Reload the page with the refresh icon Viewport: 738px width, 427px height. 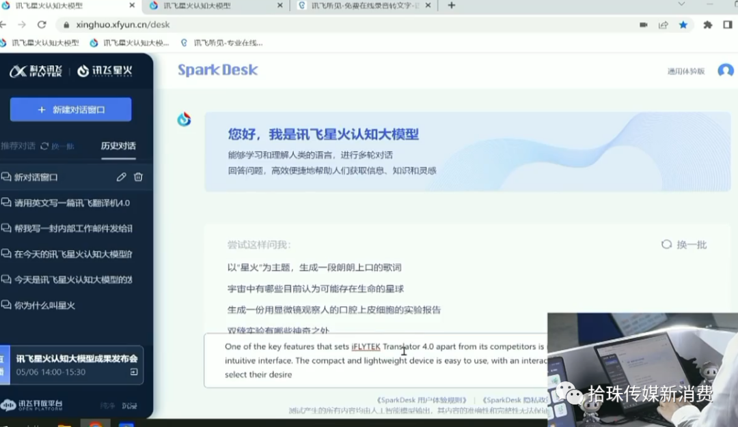[x=42, y=25]
